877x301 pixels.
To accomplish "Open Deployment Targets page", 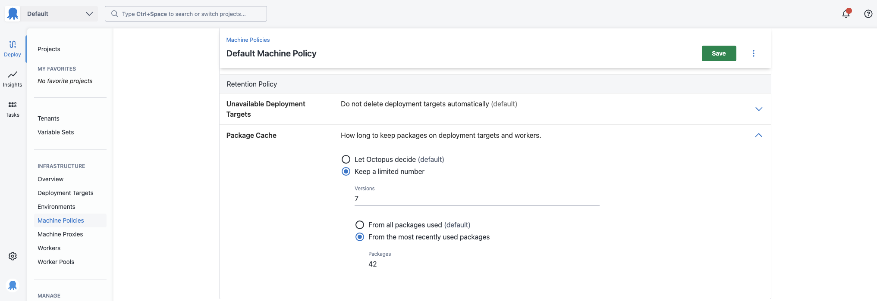I will pos(66,193).
